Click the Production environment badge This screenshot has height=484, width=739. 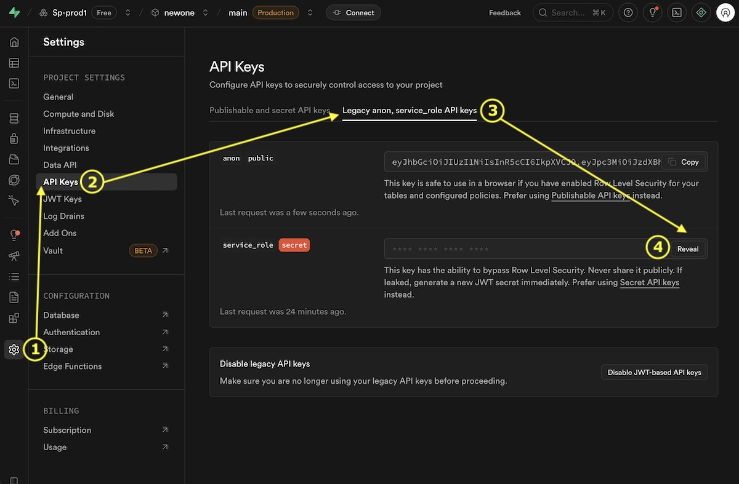[276, 13]
